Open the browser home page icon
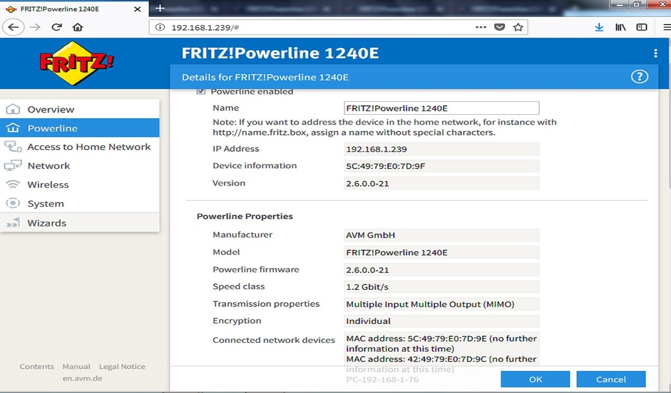 78,27
